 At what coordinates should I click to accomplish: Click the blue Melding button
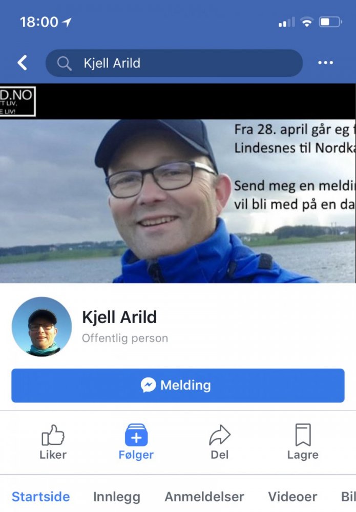click(x=178, y=386)
